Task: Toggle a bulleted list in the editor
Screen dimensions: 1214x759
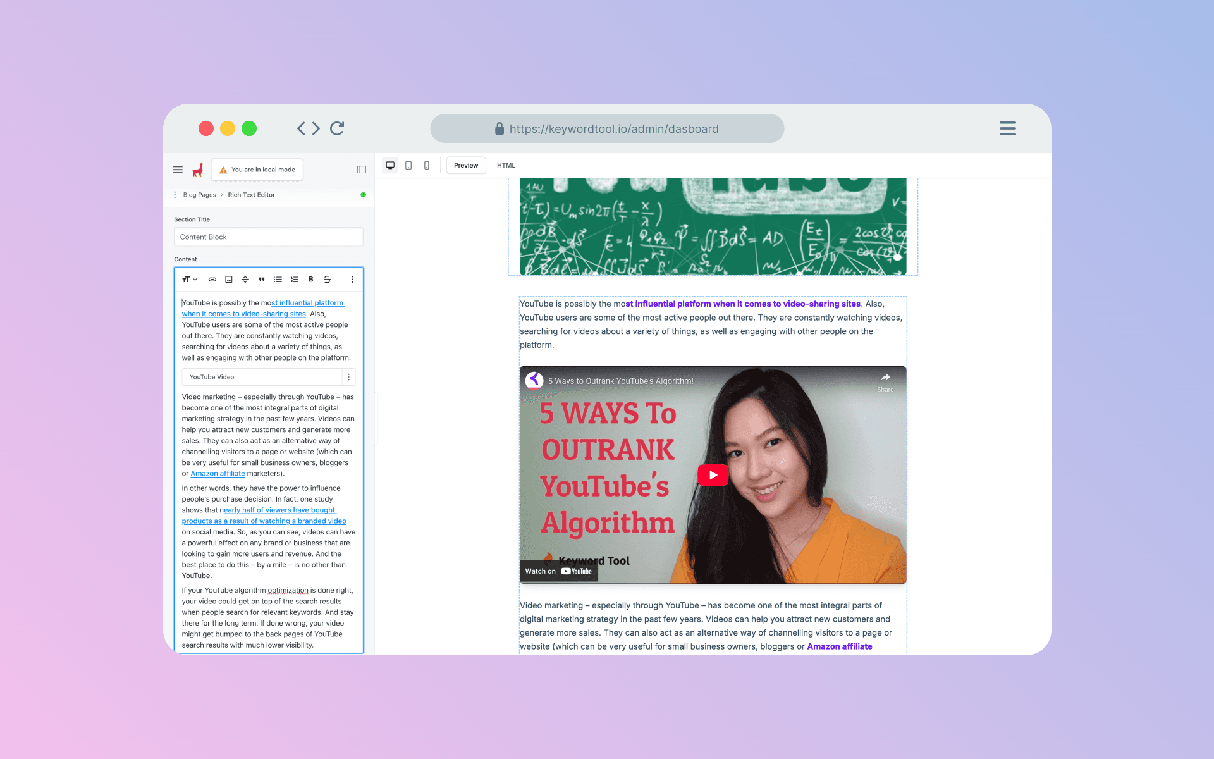Action: [278, 279]
